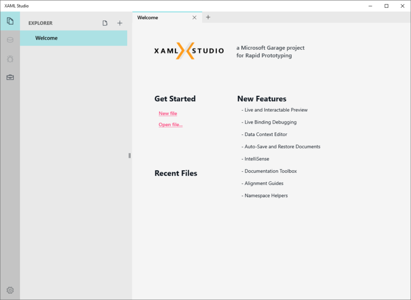Click the New Features heading
411x300 pixels.
(262, 99)
